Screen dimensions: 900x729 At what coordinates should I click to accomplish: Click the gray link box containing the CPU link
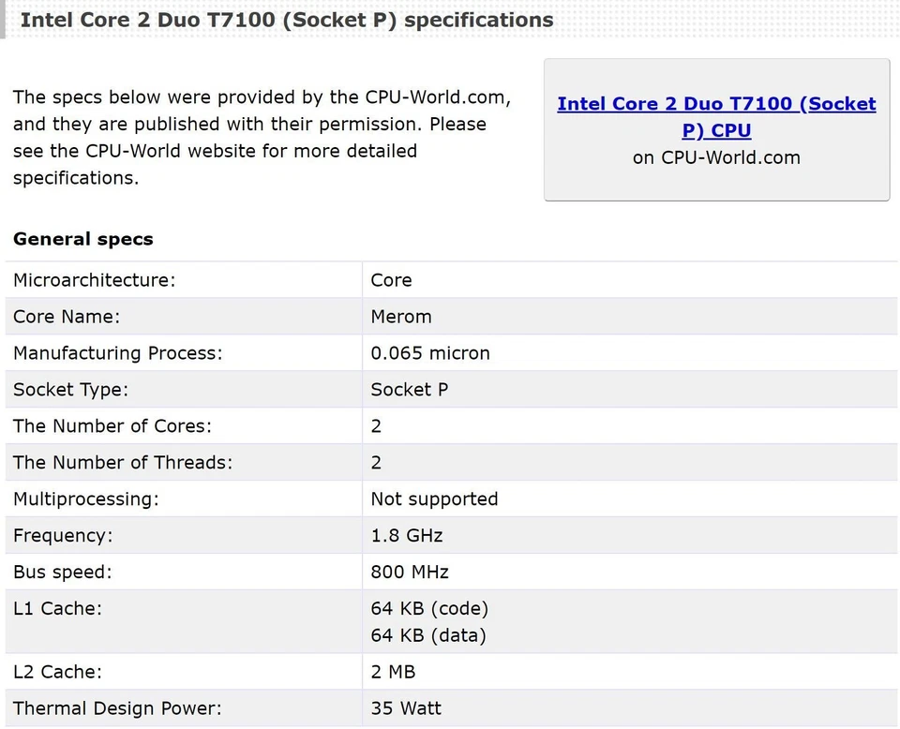click(x=716, y=130)
